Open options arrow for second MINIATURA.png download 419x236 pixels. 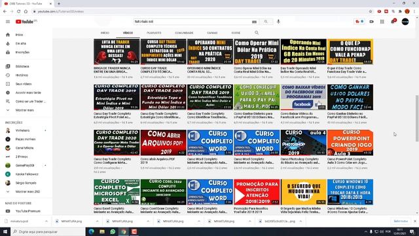(148, 222)
